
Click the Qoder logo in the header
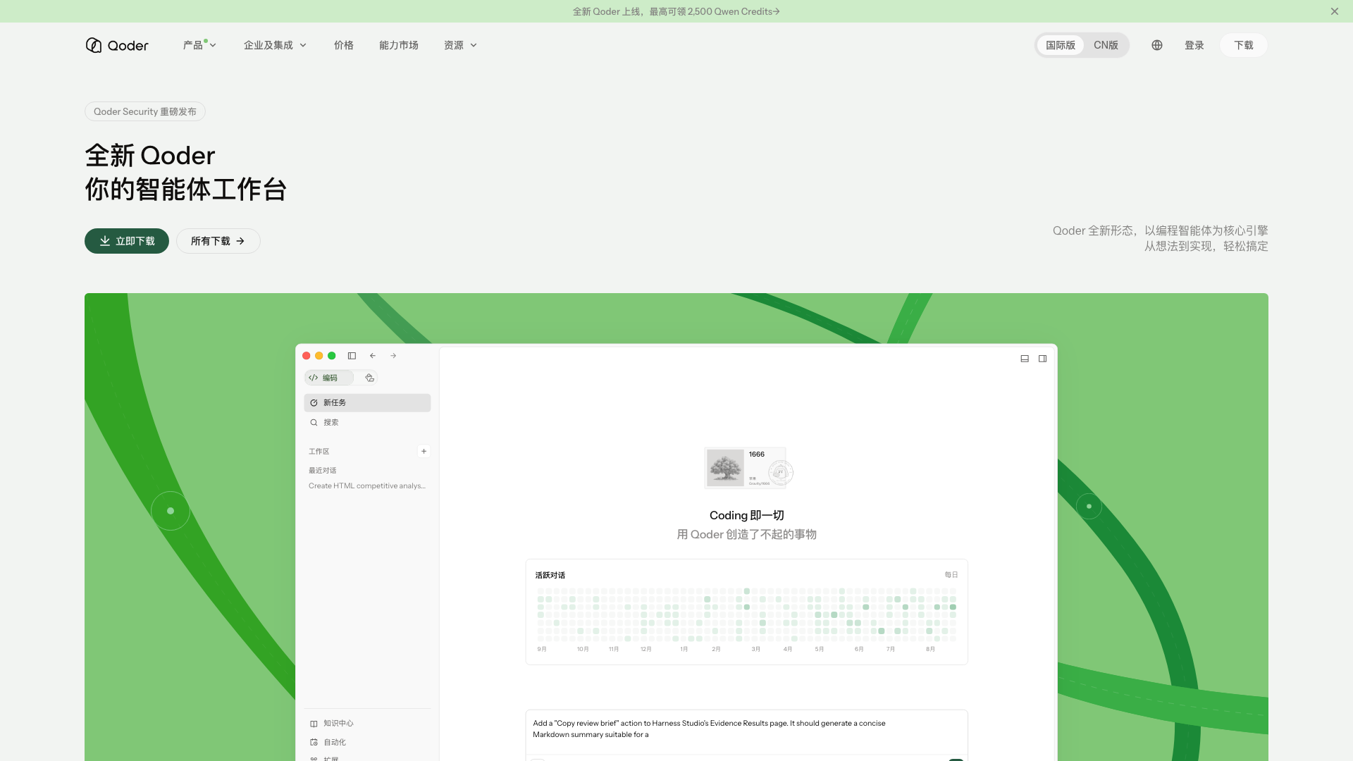[117, 45]
